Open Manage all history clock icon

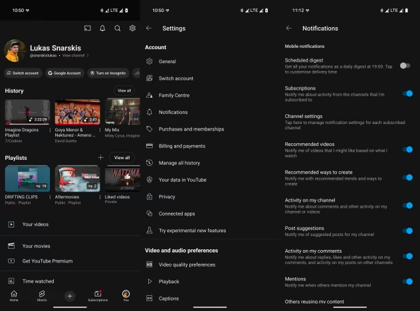click(150, 162)
